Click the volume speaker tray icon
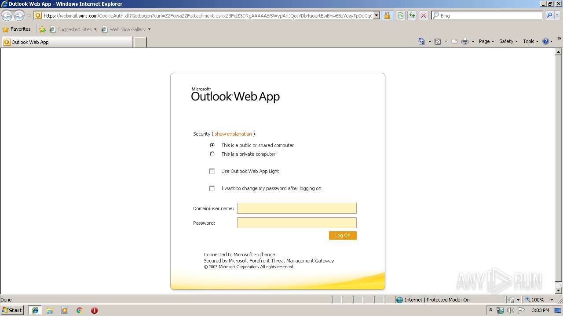The height and width of the screenshot is (316, 563). click(510, 310)
